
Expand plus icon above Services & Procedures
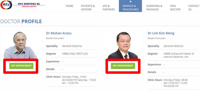(x=130, y=2)
